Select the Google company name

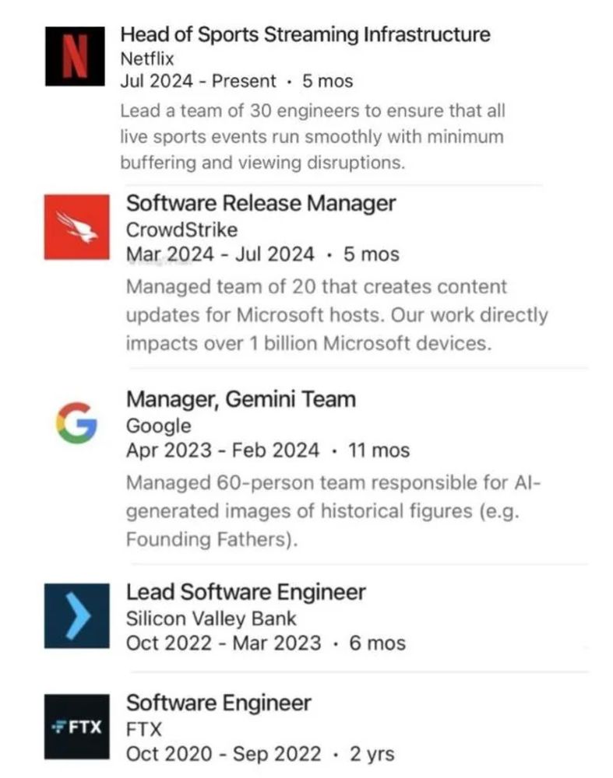158,426
